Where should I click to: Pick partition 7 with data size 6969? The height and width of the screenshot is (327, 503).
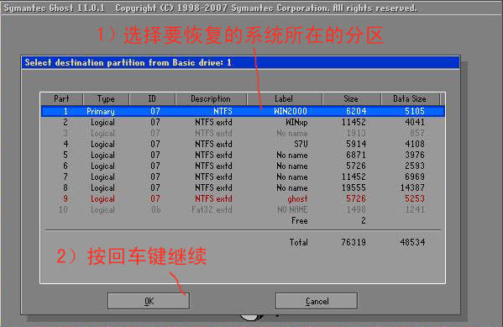(x=243, y=177)
